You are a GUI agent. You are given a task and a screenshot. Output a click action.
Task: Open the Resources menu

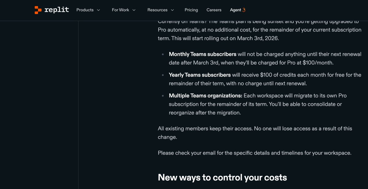pyautogui.click(x=157, y=10)
